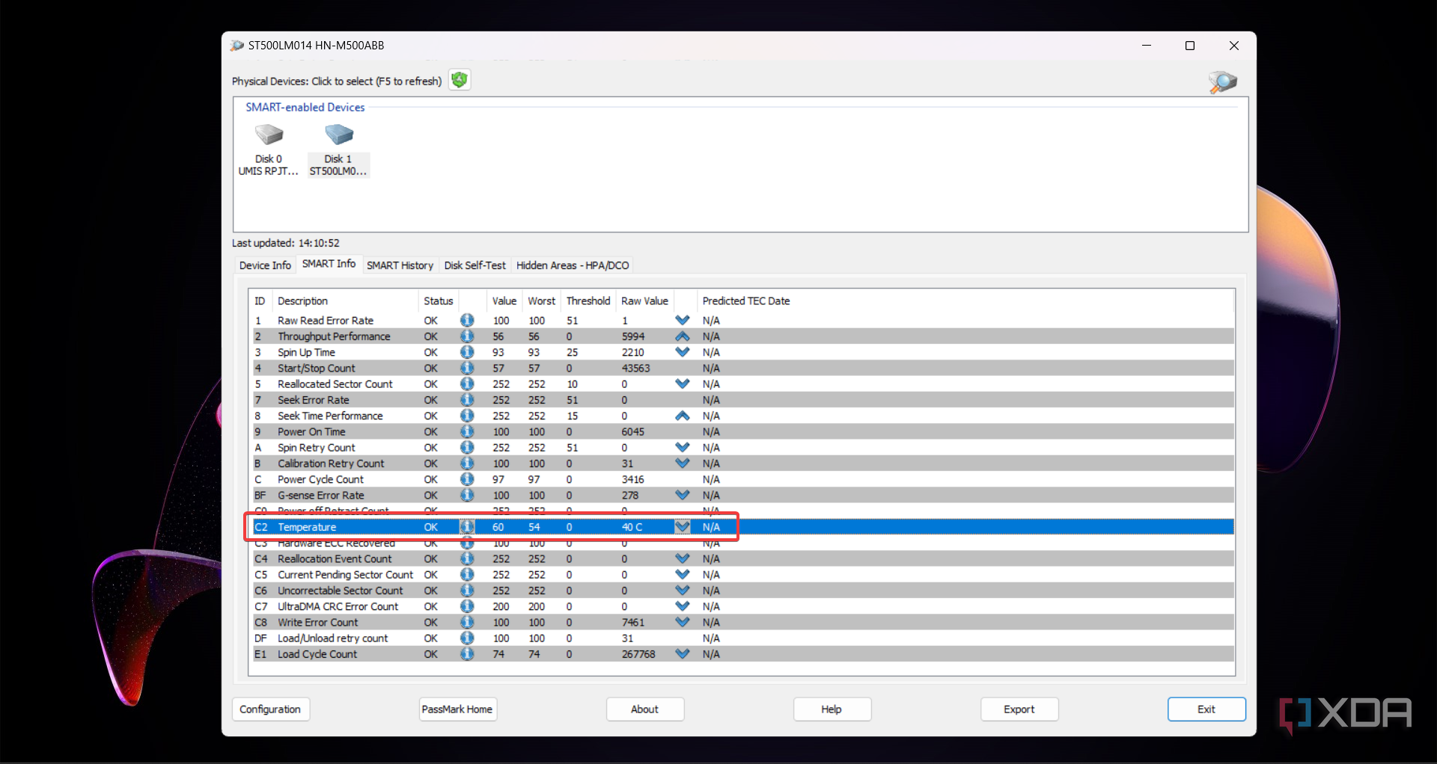1437x764 pixels.
Task: Select the Spin Retry Count row
Action: 742,448
